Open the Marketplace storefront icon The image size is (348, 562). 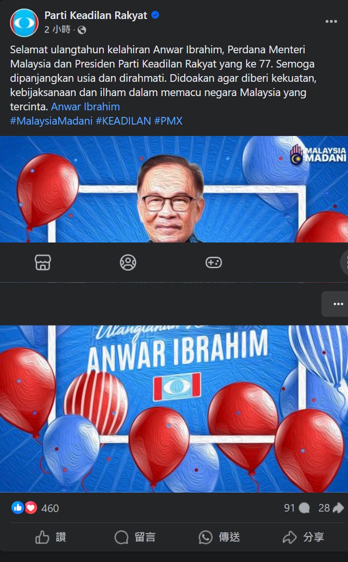(x=43, y=262)
